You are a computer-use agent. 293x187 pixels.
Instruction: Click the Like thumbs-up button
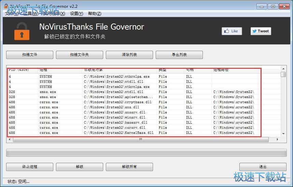232,31
